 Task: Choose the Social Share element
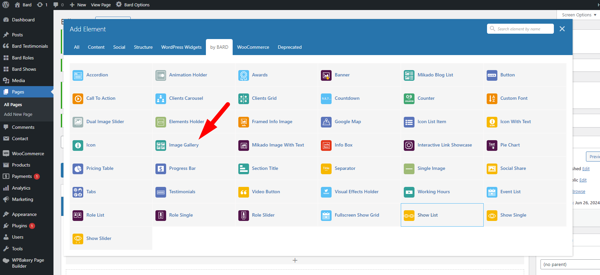pyautogui.click(x=525, y=168)
